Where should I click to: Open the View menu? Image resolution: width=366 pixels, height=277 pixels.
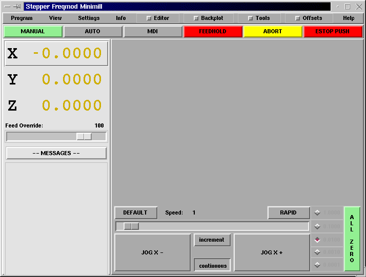click(55, 18)
